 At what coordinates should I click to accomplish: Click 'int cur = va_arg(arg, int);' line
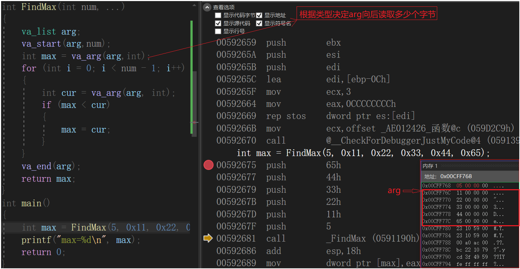(108, 93)
